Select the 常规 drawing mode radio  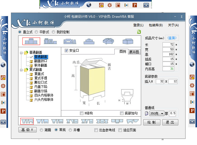pos(56,130)
